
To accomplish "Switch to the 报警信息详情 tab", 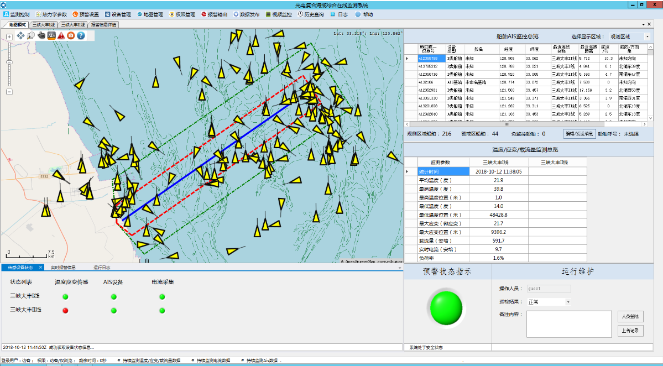I will 103,24.
